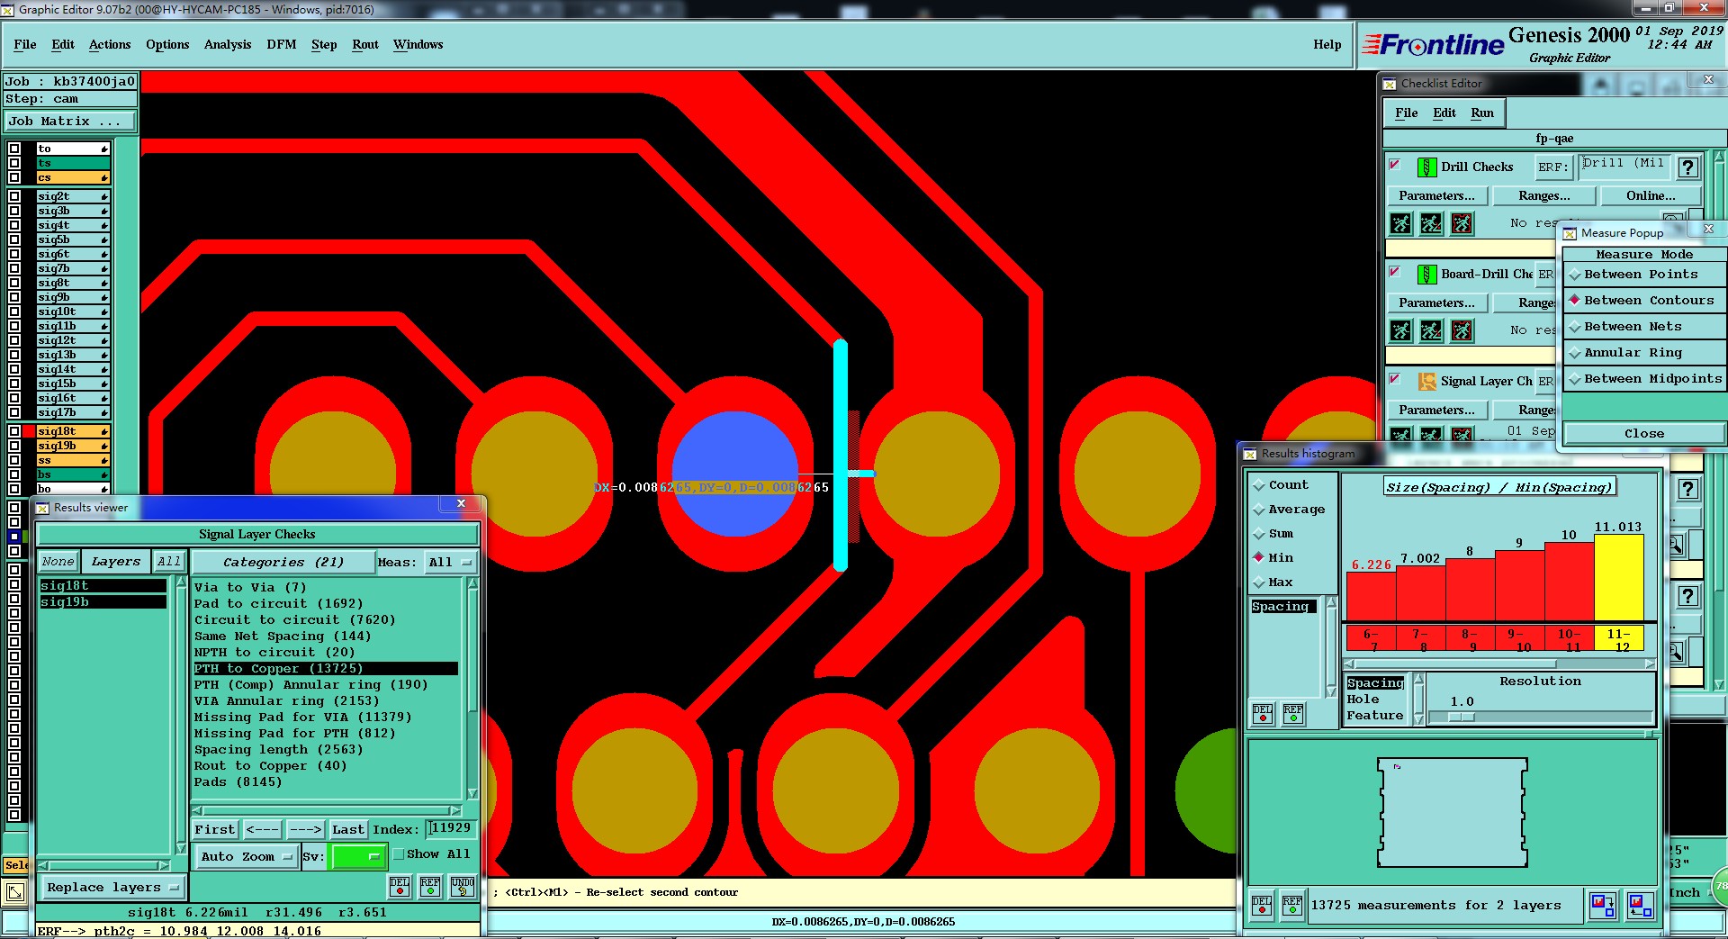Click Results histogram window title icon
This screenshot has width=1728, height=939.
point(1250,454)
